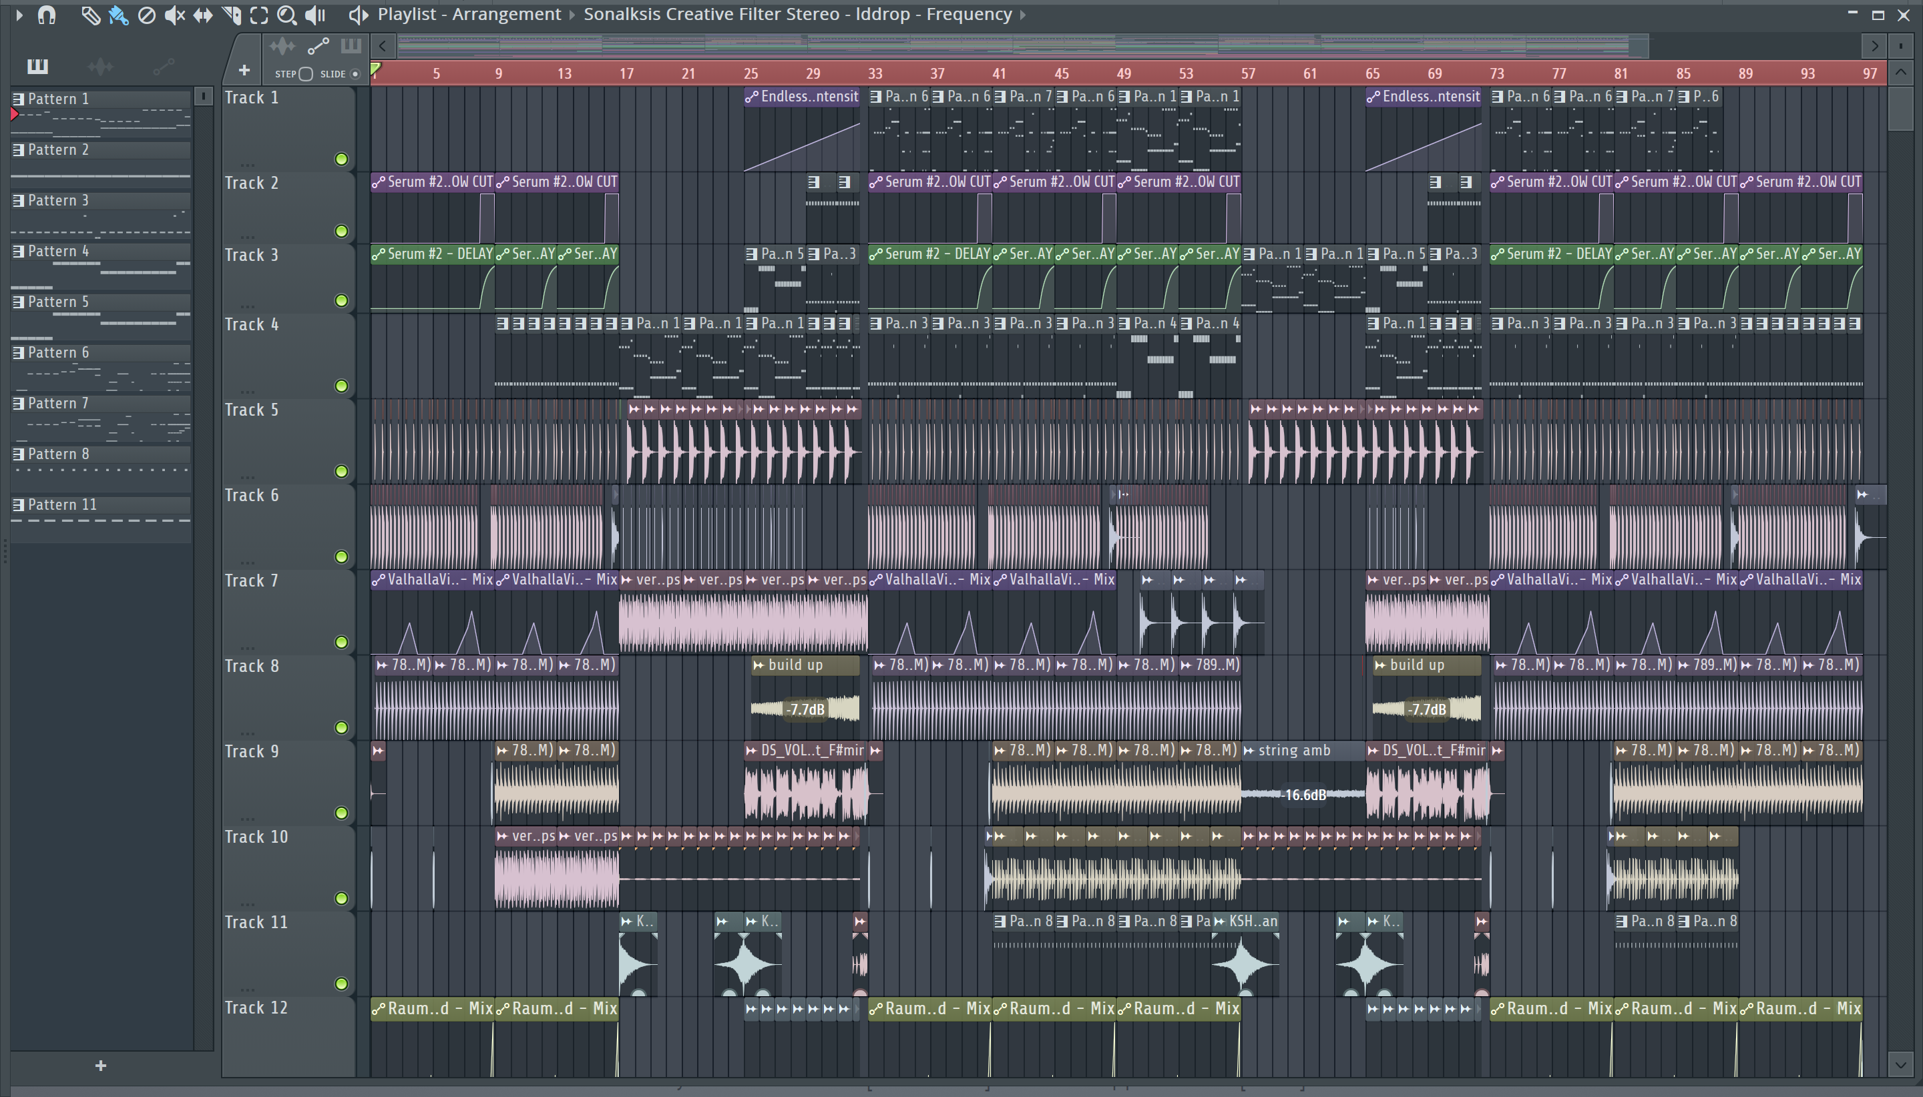
Task: Choose the Select marquee tool
Action: click(x=258, y=15)
